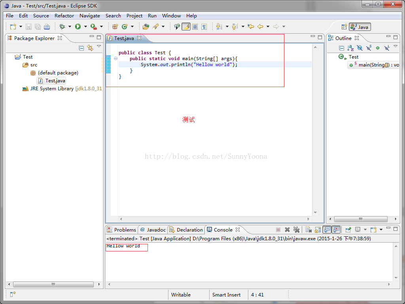Click the New wizard toolbar icon
405x304 pixels.
[x=13, y=27]
